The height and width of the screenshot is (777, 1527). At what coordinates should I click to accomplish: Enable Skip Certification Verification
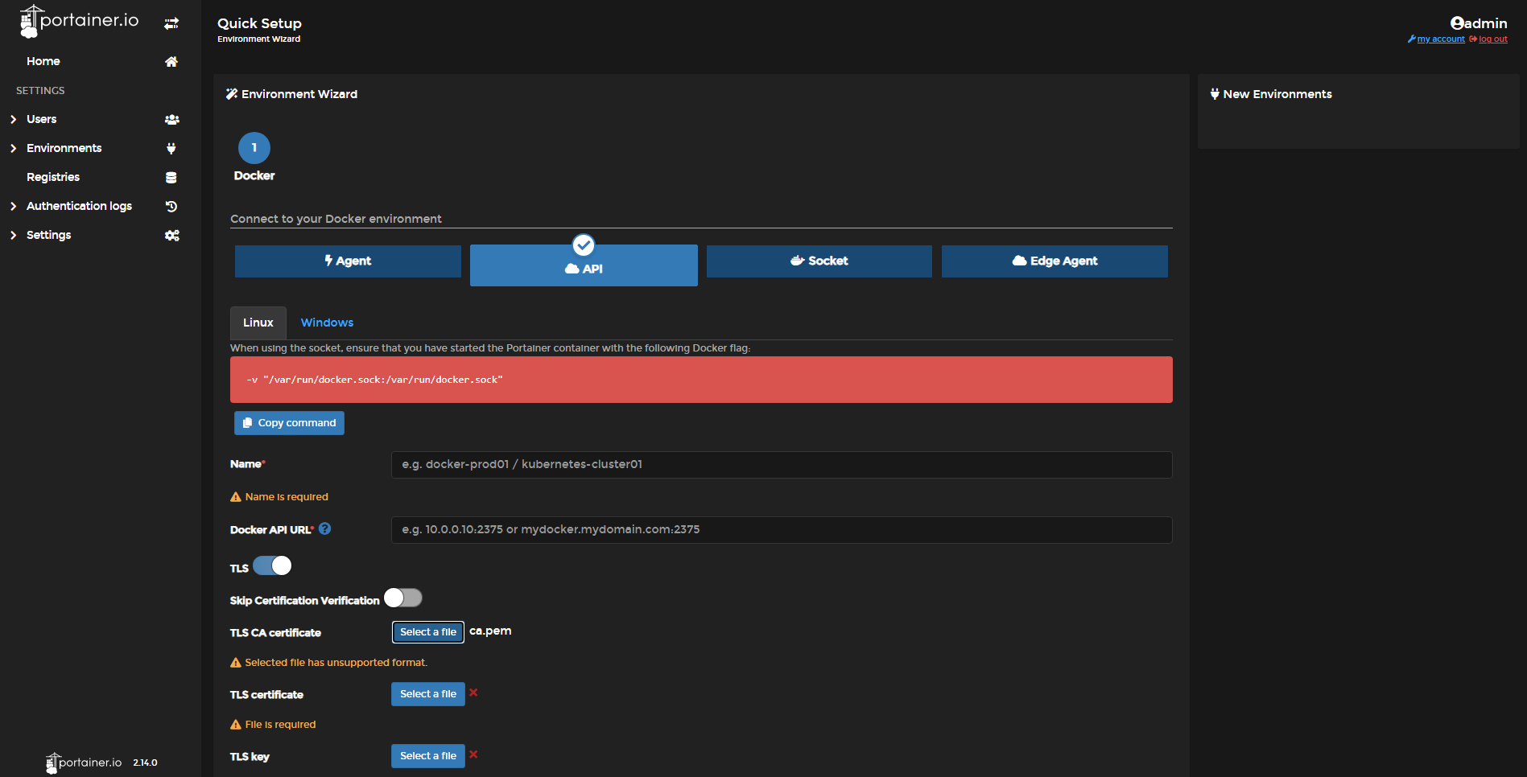(402, 598)
